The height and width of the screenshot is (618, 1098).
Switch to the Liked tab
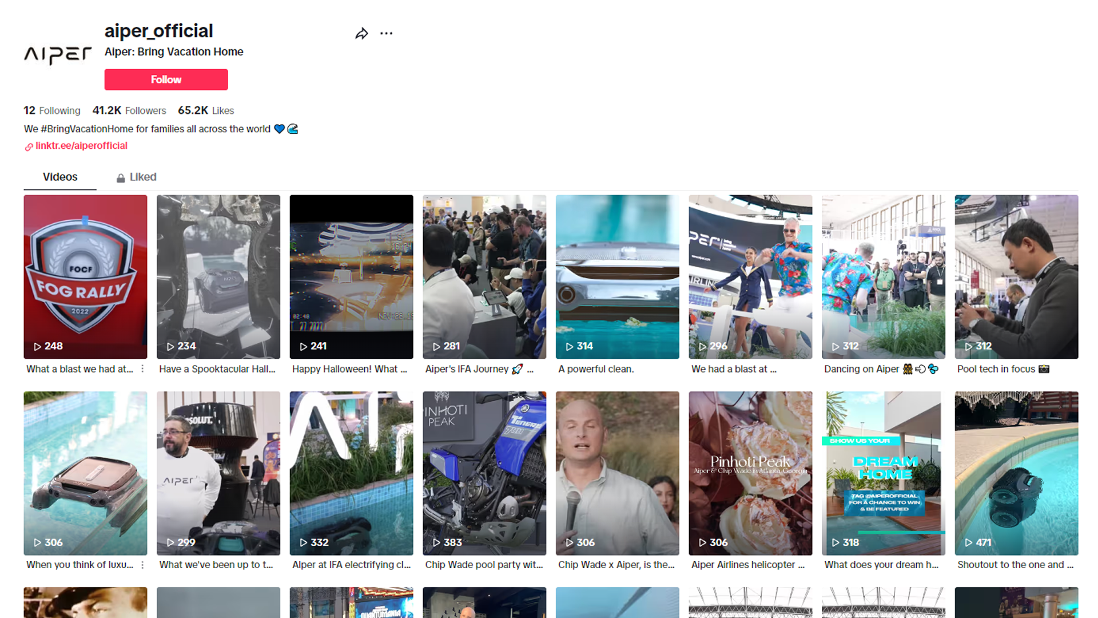coord(142,177)
